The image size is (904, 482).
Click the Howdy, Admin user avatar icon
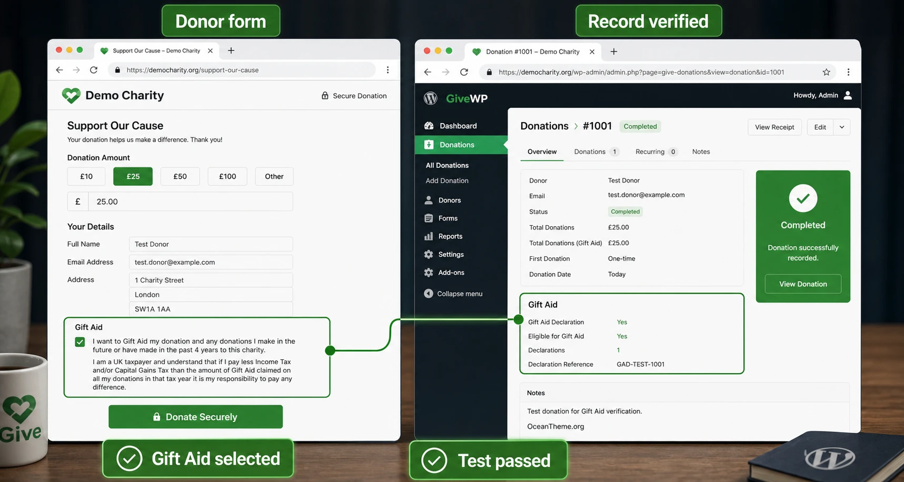[848, 95]
